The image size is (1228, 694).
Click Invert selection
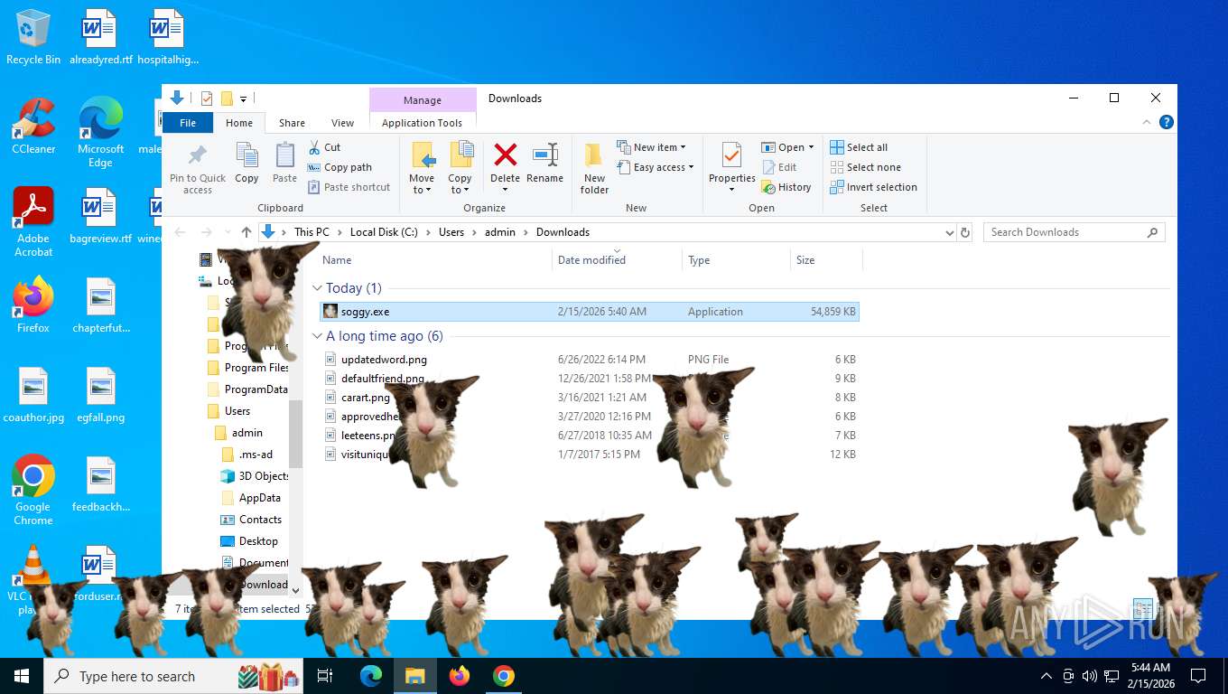click(x=873, y=187)
